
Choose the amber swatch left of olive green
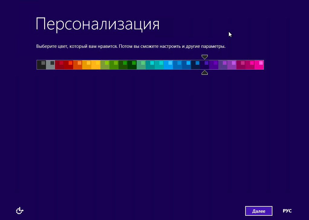pyautogui.click(x=96, y=65)
